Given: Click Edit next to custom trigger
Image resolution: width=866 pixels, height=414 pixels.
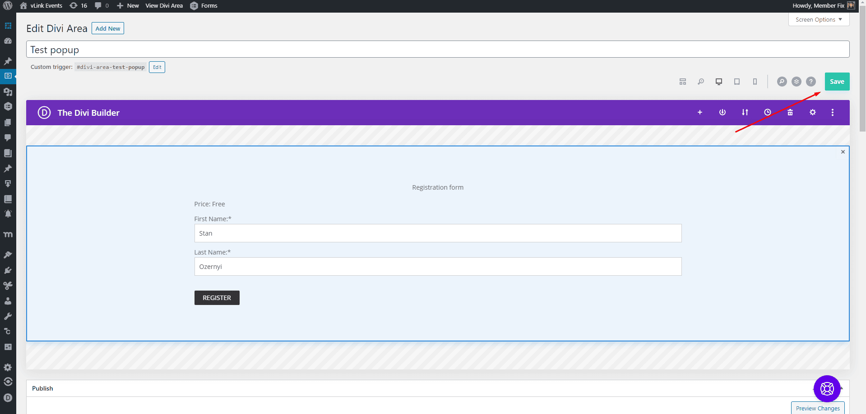Looking at the screenshot, I should click(157, 67).
